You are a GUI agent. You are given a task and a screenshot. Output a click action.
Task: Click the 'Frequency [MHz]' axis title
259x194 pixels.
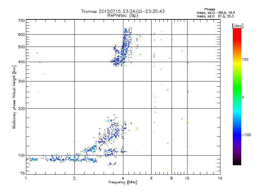coord(123,182)
